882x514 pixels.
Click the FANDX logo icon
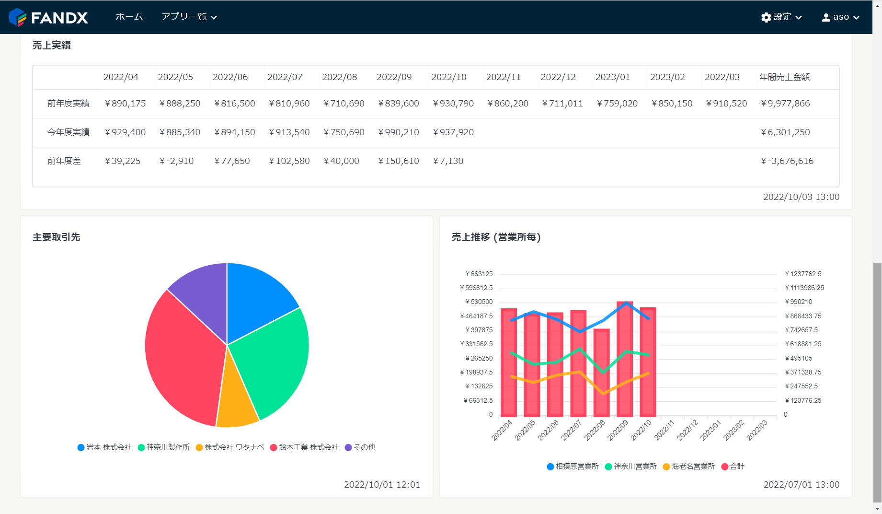point(18,17)
